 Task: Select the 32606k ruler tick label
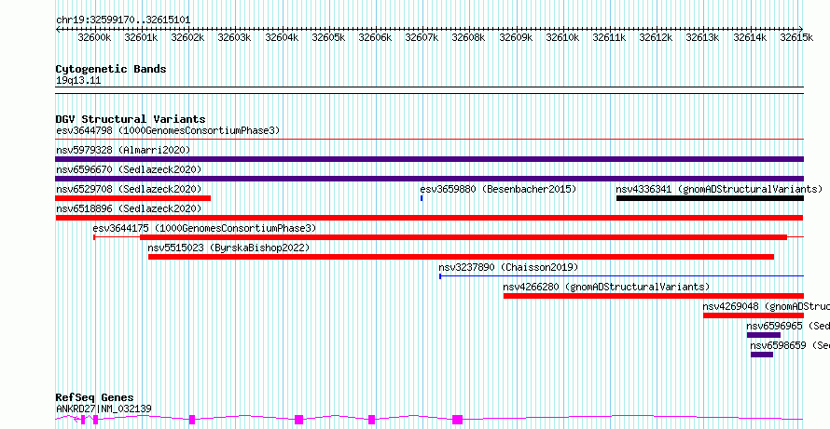[x=375, y=37]
